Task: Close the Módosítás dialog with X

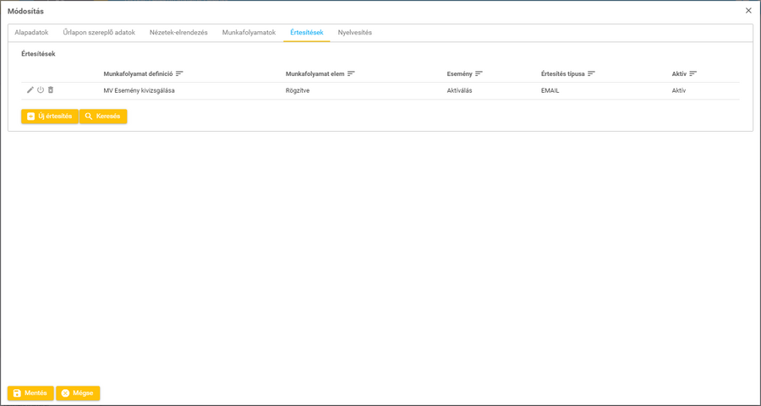Action: tap(748, 11)
